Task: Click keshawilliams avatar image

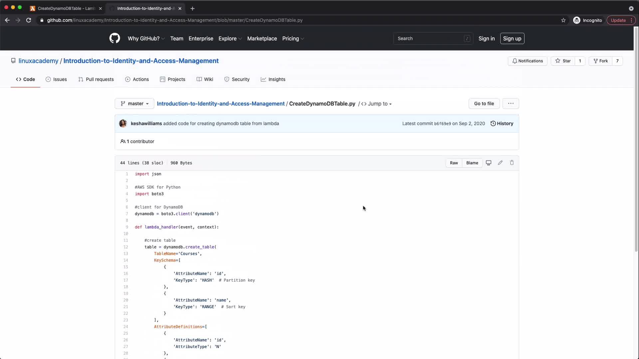Action: 123,123
